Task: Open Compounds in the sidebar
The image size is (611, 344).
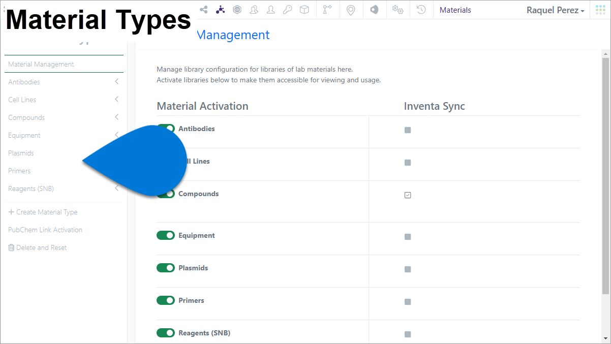Action: point(26,117)
